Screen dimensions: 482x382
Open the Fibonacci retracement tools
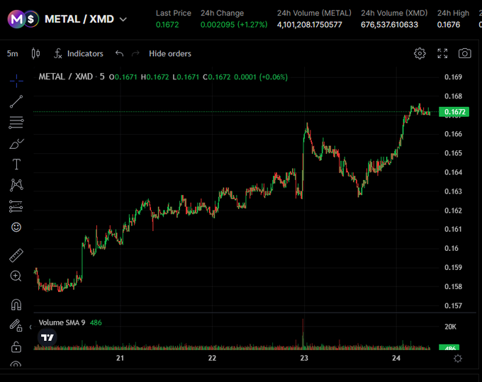16,123
